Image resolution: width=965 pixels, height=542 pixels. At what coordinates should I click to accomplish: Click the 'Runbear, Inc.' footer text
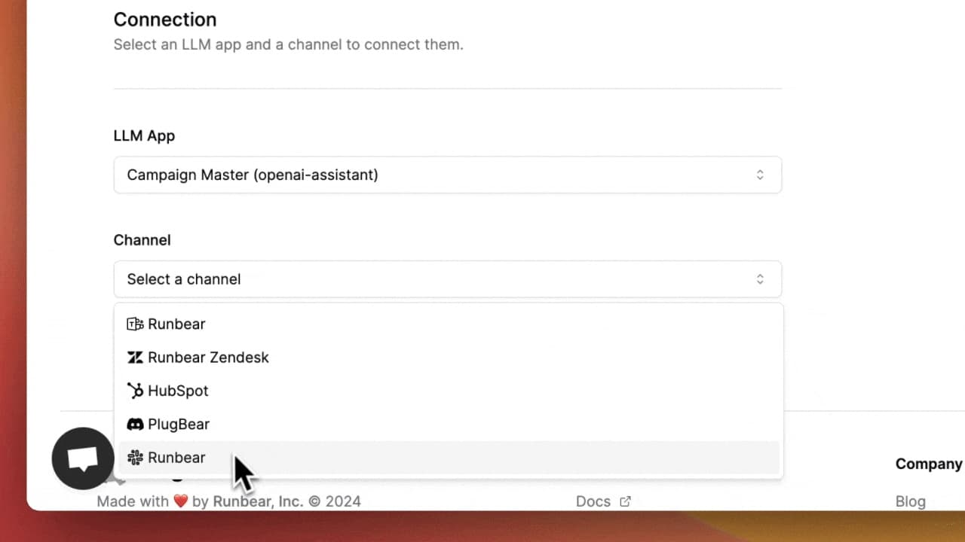(x=257, y=501)
